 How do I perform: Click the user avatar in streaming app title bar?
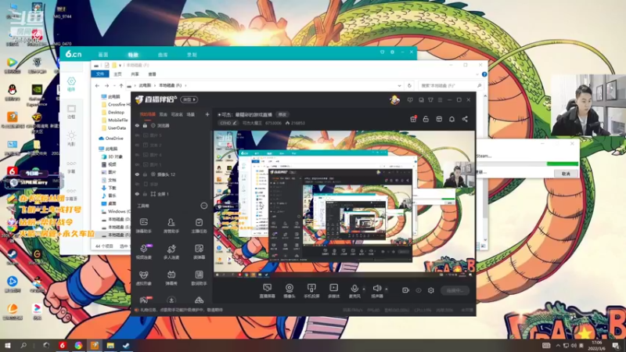coord(394,100)
